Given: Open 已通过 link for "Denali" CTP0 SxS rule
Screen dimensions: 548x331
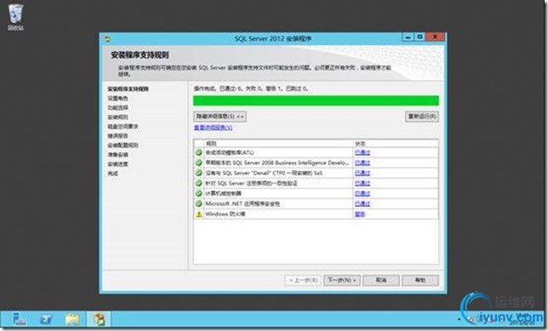Looking at the screenshot, I should 362,173.
